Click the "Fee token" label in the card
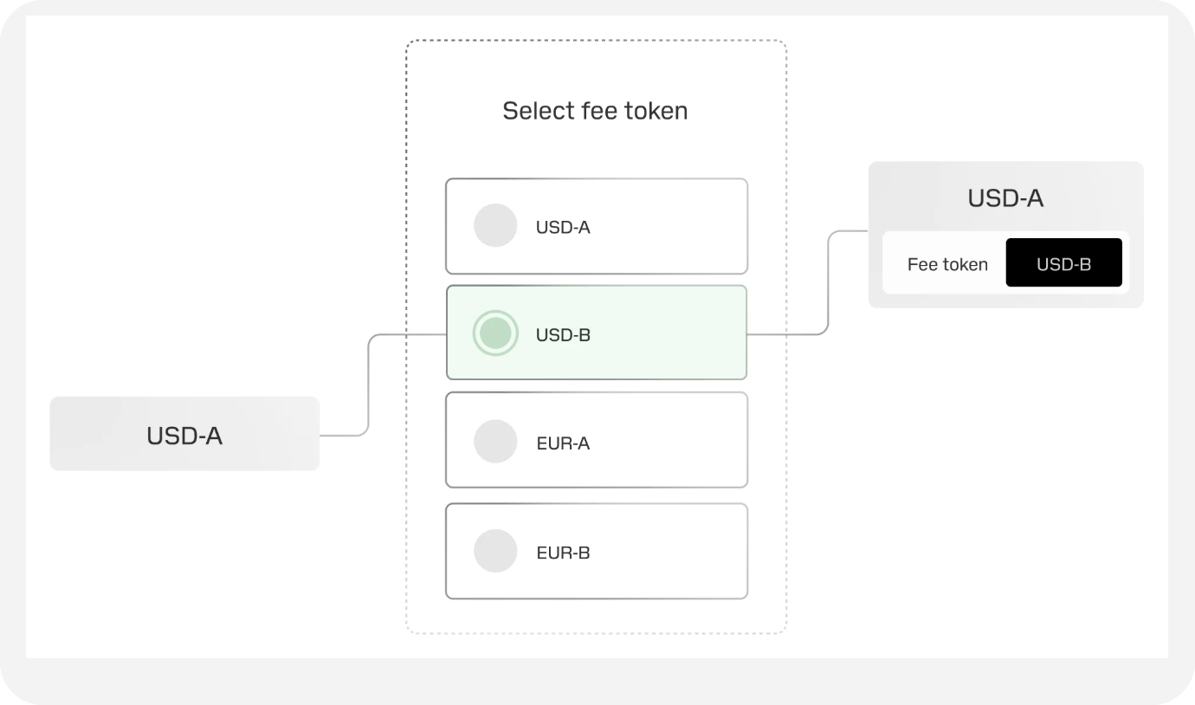Screen dimensions: 1195x705 947,264
